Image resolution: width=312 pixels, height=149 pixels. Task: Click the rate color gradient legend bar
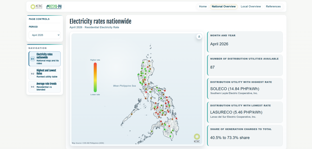[95, 77]
